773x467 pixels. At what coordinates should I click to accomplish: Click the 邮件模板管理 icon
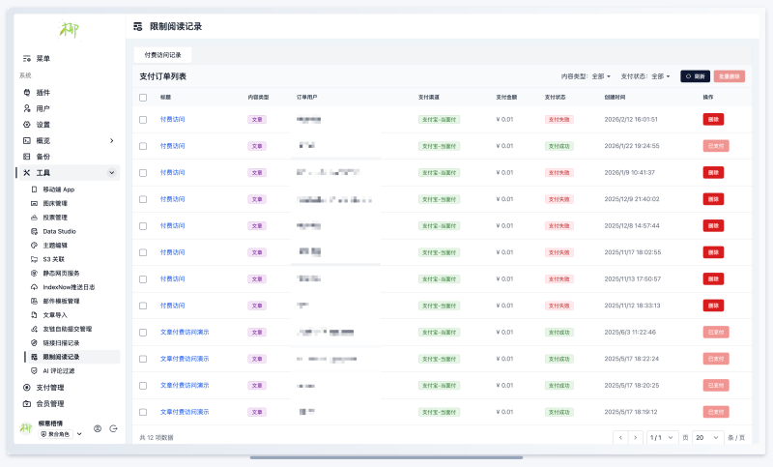click(34, 301)
